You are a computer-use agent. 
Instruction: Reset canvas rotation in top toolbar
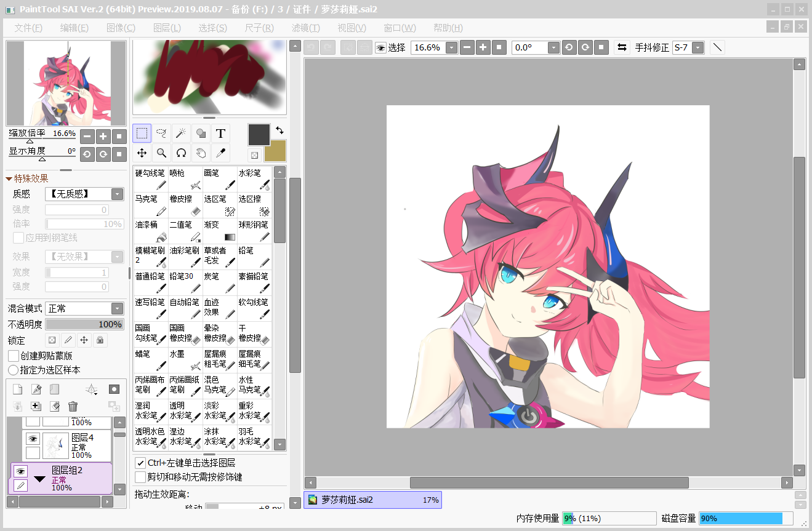601,47
